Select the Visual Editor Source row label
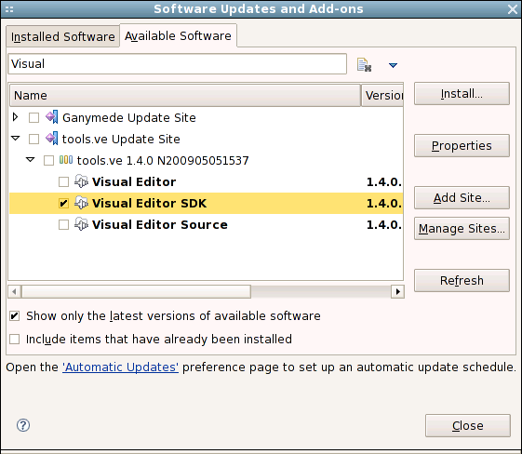This screenshot has height=454, width=522. 160,224
